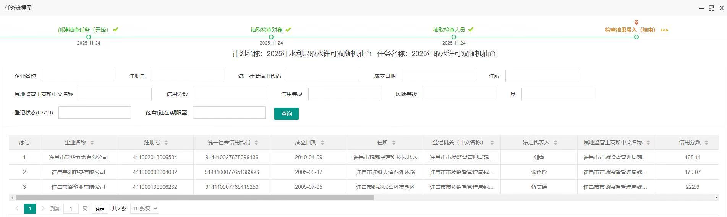Sort table by 注册号 column icon
The width and height of the screenshot is (727, 217).
[166, 143]
